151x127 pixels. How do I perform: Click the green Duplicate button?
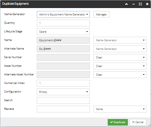118,122
